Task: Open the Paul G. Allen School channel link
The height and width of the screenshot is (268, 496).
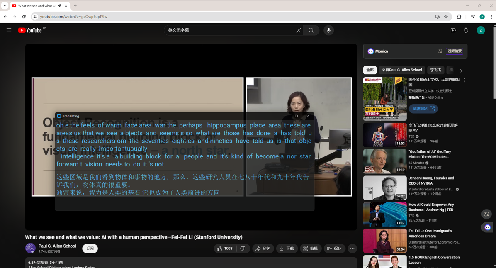Action: tap(57, 246)
